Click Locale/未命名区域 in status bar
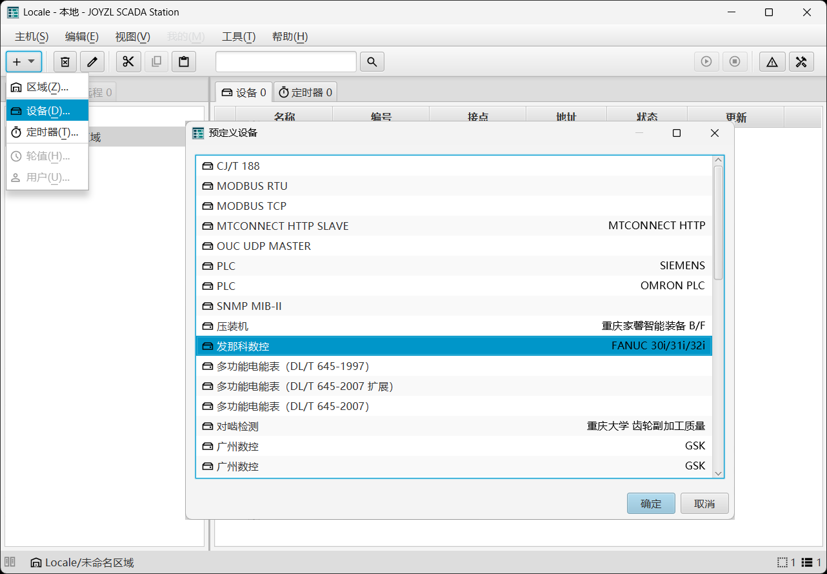Image resolution: width=827 pixels, height=574 pixels. click(x=83, y=562)
